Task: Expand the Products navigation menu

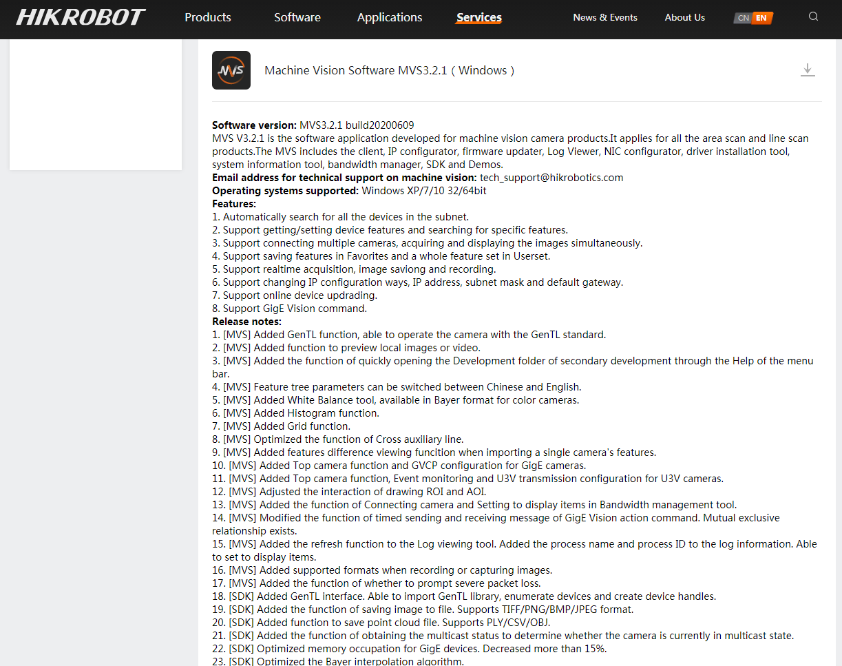Action: click(208, 17)
